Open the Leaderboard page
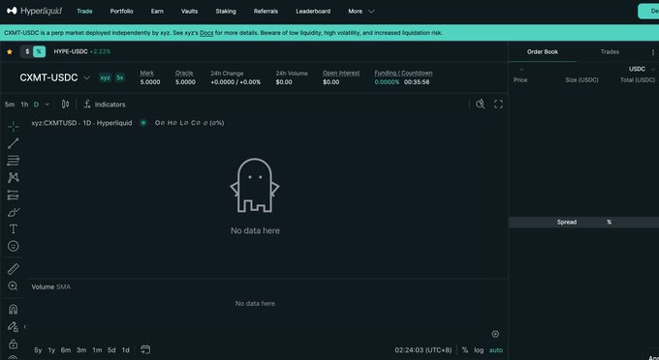Image resolution: width=659 pixels, height=360 pixels. click(313, 12)
